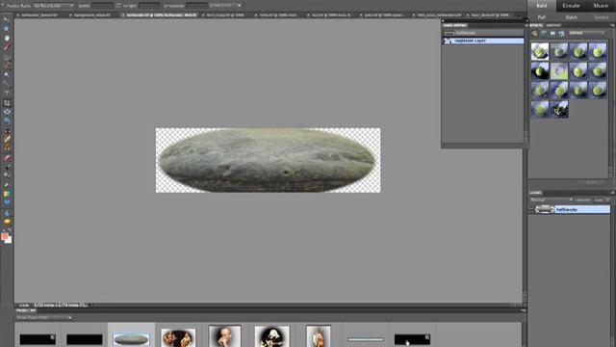Open the white-haired guitarist thumbnail in the Project Bin
The image size is (616, 347).
pyautogui.click(x=271, y=336)
